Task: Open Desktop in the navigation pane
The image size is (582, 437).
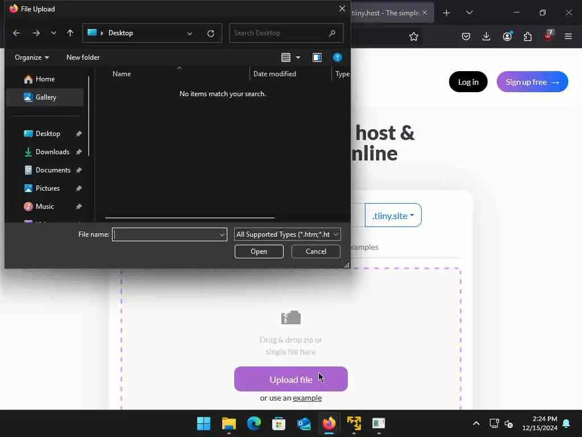Action: (48, 134)
